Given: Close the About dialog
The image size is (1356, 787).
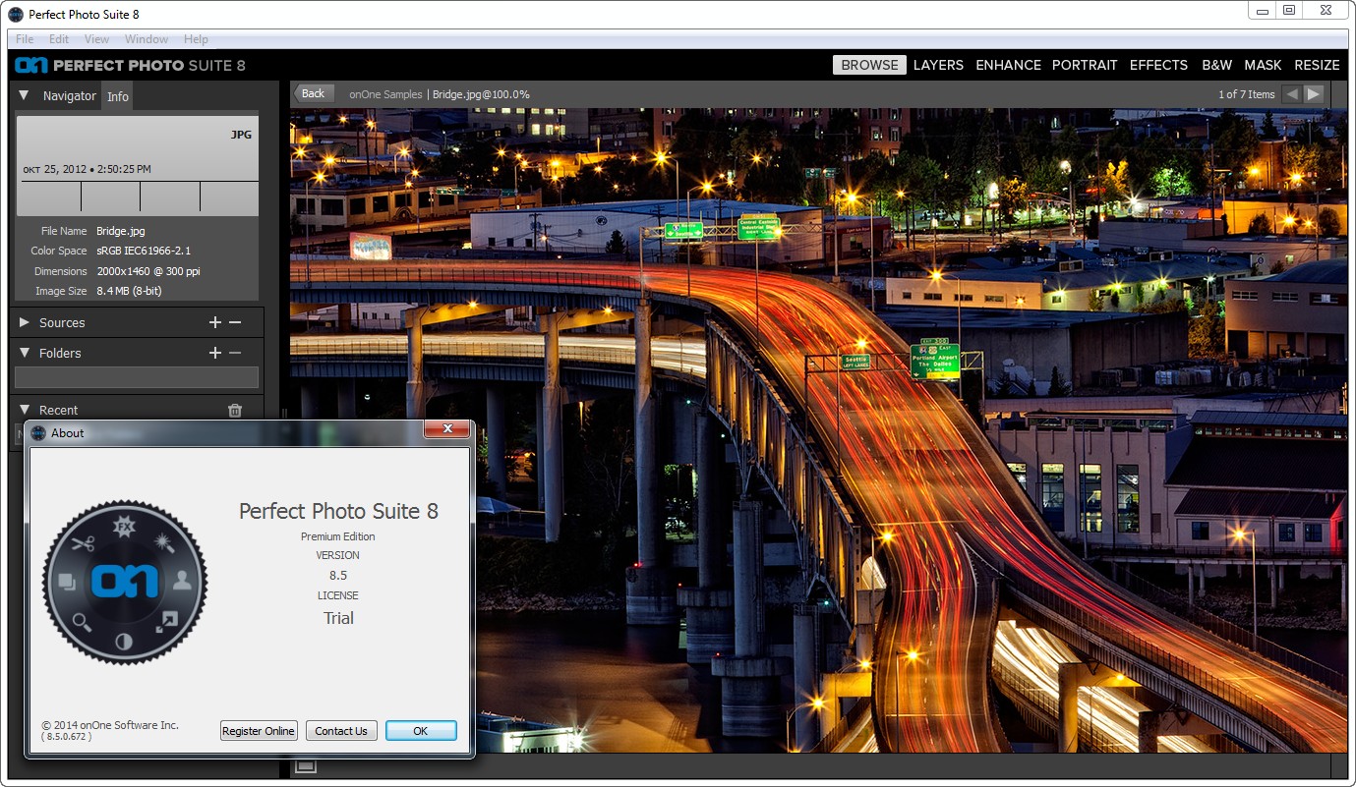Looking at the screenshot, I should [447, 429].
